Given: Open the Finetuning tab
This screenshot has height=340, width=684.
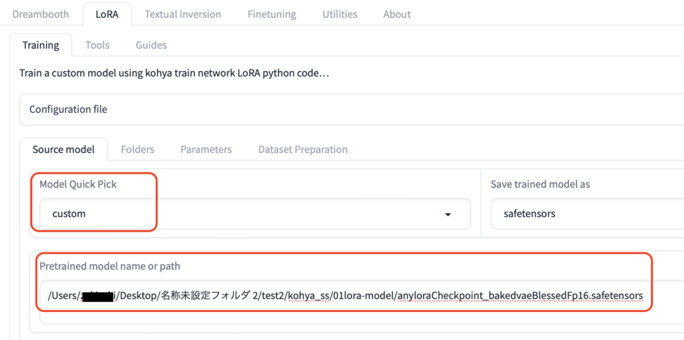Looking at the screenshot, I should click(272, 14).
